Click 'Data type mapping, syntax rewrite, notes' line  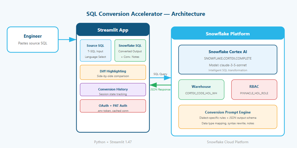tap(228, 123)
